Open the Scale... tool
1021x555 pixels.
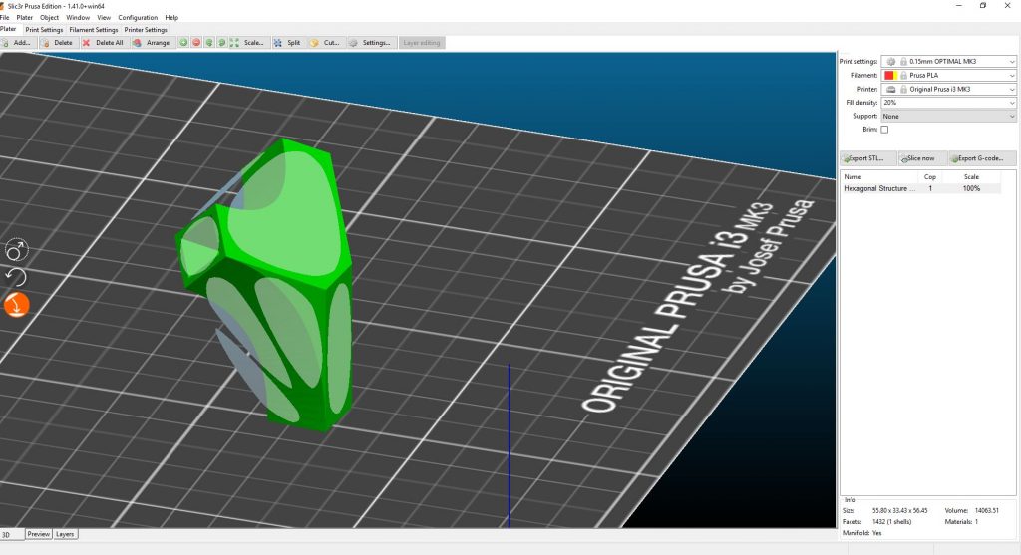(247, 42)
